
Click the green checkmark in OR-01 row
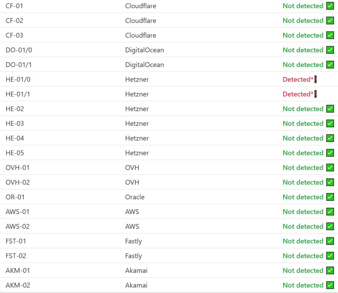(x=330, y=197)
